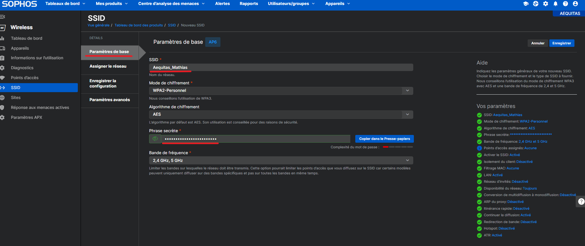Click the AEQUITAS account tab
The image size is (585, 246).
[569, 13]
